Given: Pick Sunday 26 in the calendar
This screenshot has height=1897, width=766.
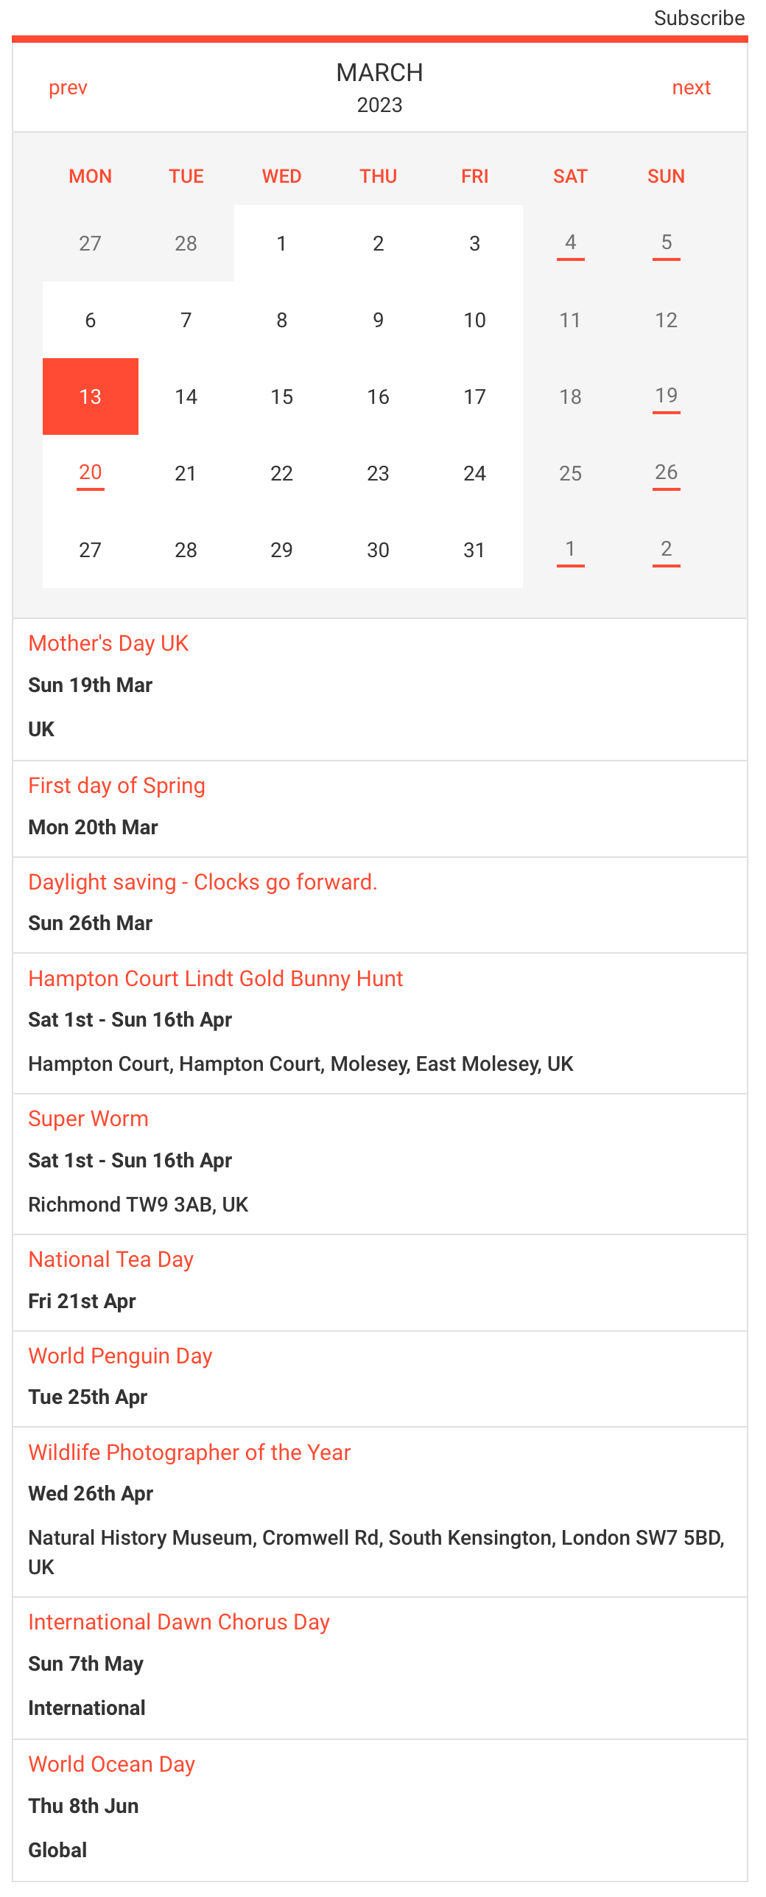Looking at the screenshot, I should (666, 473).
